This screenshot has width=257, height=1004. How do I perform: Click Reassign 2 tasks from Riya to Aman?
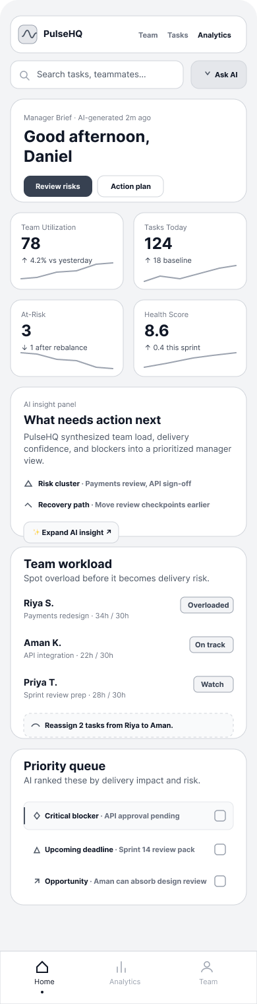click(x=128, y=725)
